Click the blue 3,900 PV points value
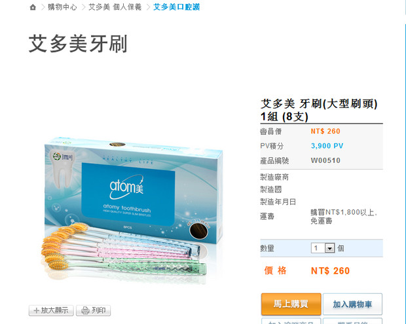Image resolution: width=406 pixels, height=324 pixels. click(327, 146)
